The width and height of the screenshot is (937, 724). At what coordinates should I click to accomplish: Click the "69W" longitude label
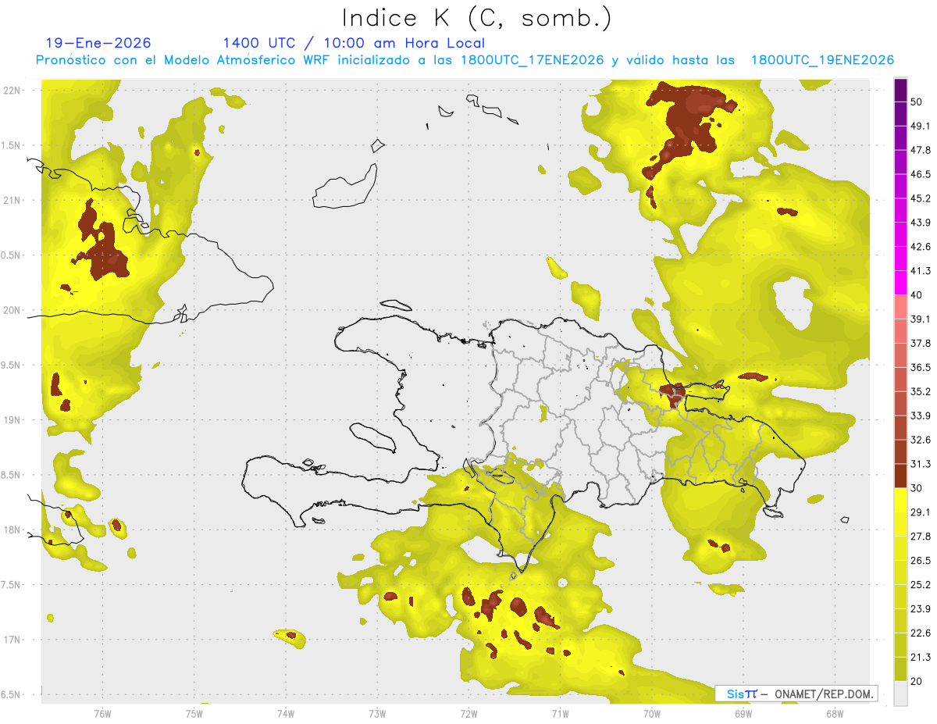point(743,714)
